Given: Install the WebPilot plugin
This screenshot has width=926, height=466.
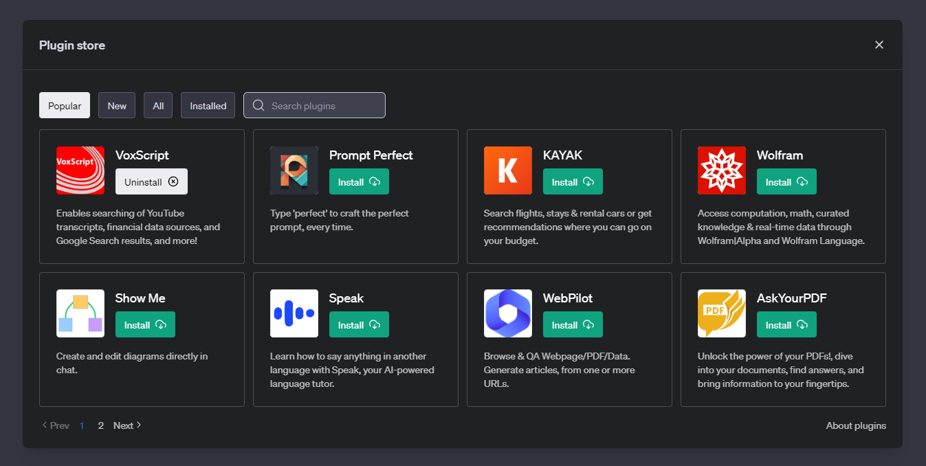Looking at the screenshot, I should coord(573,324).
